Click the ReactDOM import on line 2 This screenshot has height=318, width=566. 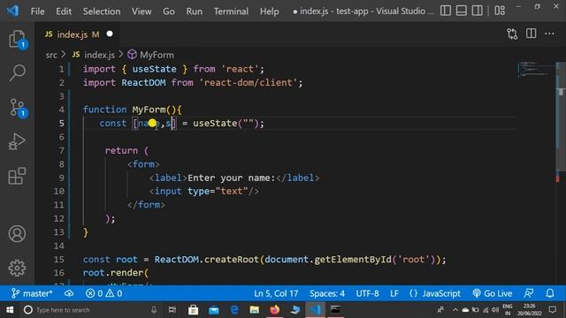point(143,82)
